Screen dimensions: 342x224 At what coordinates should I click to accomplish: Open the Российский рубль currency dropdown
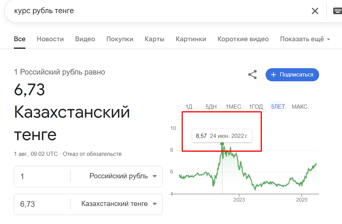point(123,176)
